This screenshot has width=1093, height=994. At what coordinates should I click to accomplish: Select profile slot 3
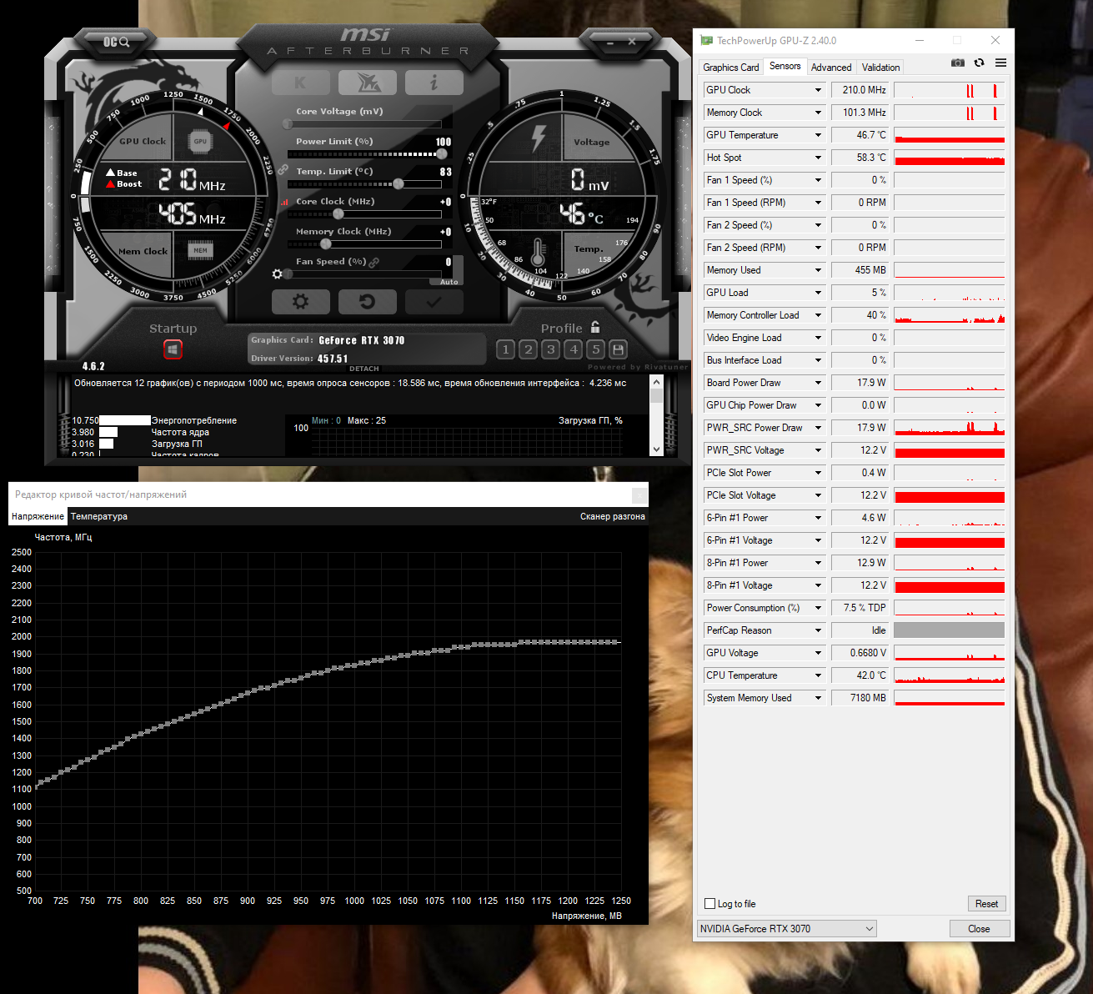pyautogui.click(x=550, y=349)
